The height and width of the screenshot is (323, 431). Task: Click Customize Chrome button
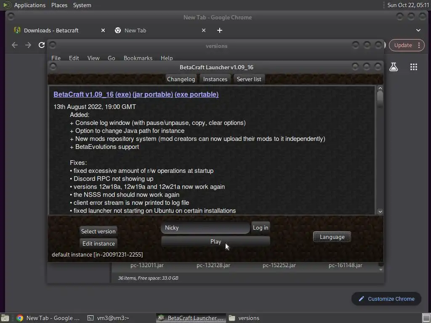pyautogui.click(x=386, y=299)
